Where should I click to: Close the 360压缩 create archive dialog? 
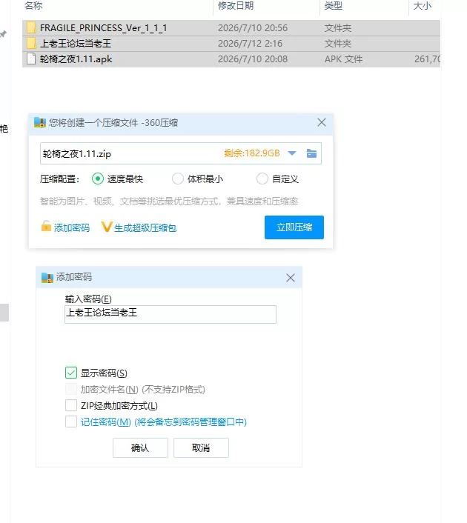(x=322, y=122)
